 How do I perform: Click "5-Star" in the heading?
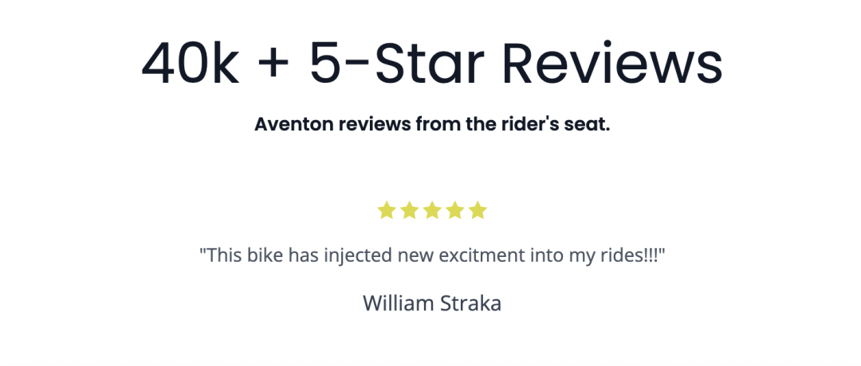(396, 63)
